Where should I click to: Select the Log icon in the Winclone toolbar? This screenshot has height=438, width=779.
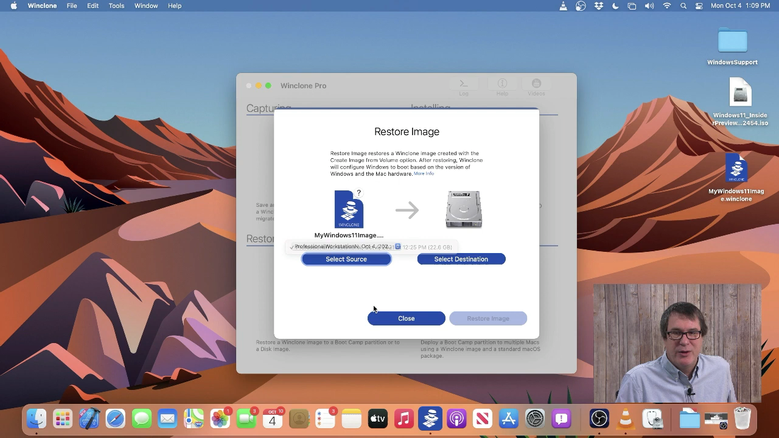pos(463,85)
